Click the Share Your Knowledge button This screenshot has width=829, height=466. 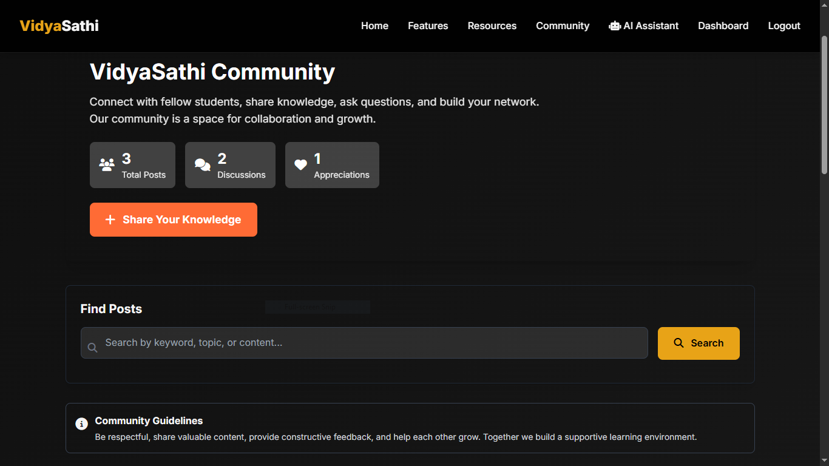174,220
